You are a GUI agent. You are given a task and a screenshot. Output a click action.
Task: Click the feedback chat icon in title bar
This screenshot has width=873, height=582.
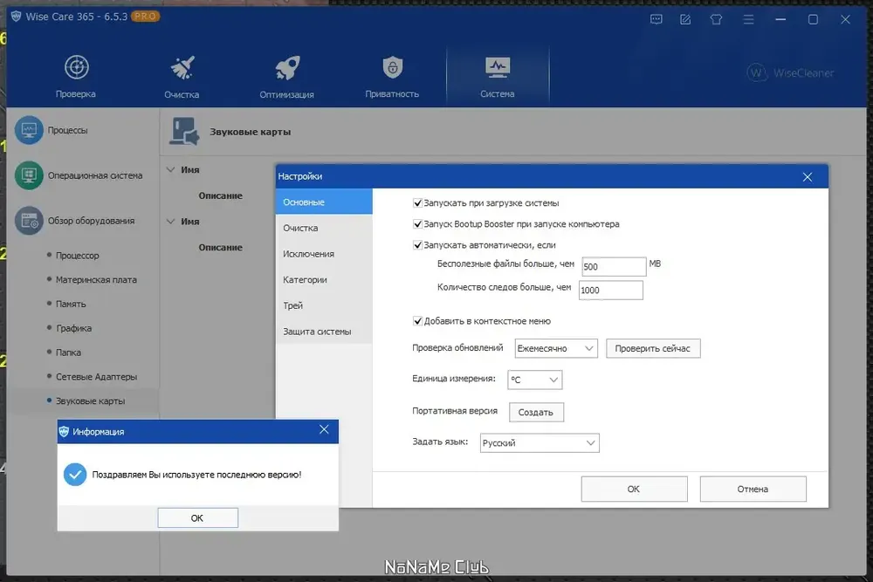coord(656,19)
